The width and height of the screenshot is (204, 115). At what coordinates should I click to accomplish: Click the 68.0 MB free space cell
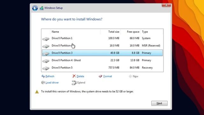(135, 38)
